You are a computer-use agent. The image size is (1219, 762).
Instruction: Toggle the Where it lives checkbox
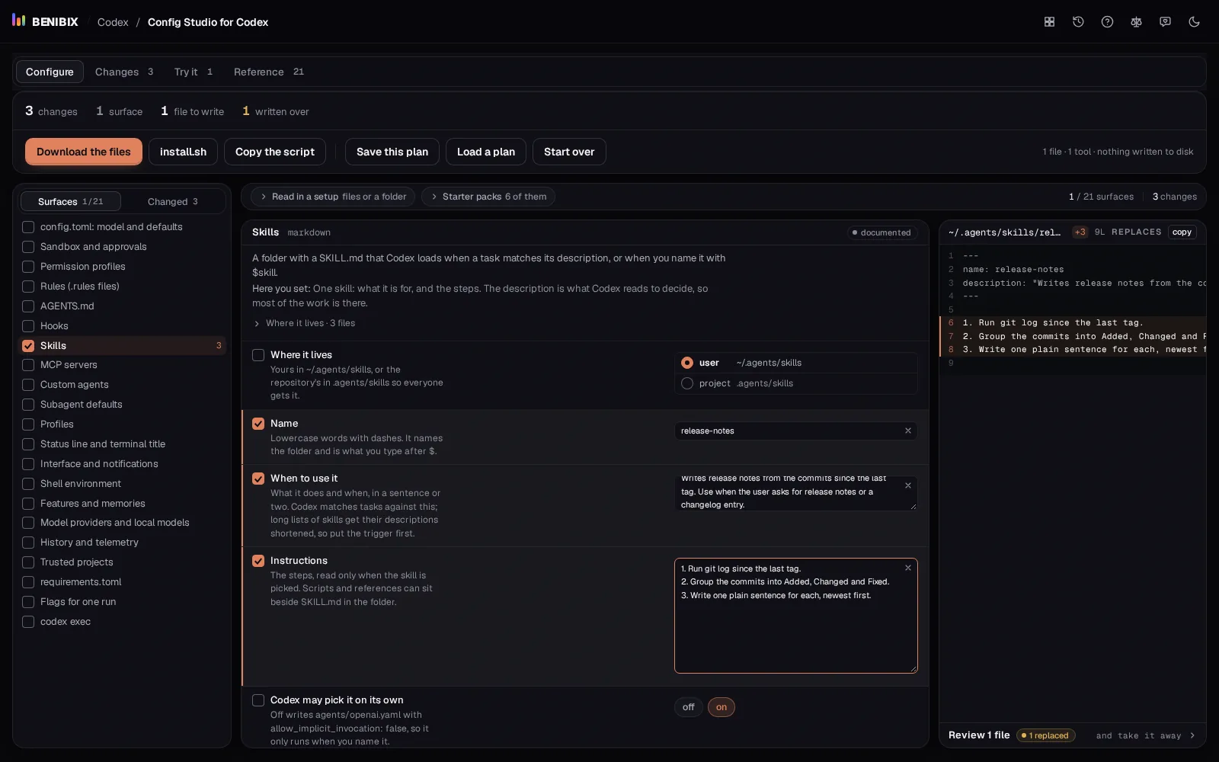pos(258,355)
